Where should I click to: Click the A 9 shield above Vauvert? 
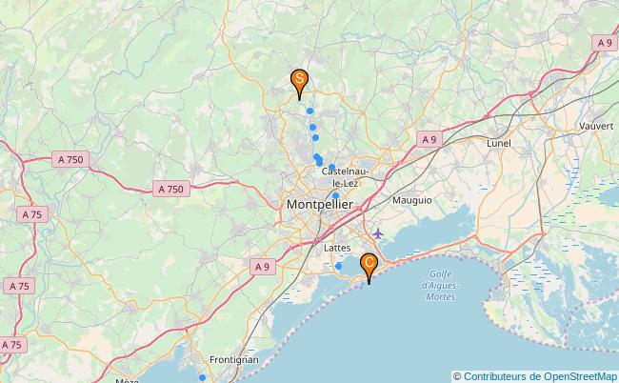click(x=605, y=43)
